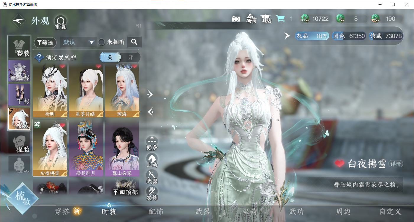This screenshot has width=414, height=222.
Task: Click the 衣品 18万 stat pill
Action: coord(312,36)
